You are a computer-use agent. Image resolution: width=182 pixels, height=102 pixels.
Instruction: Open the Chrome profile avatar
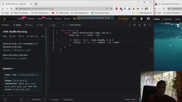[146, 9]
